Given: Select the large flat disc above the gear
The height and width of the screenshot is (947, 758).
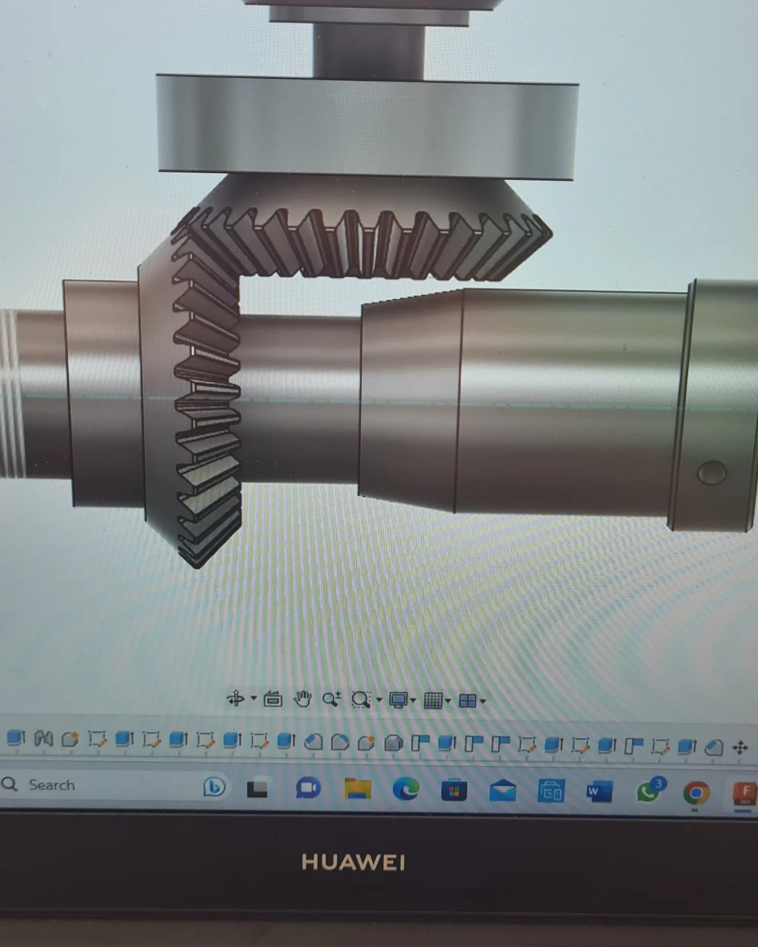Looking at the screenshot, I should pyautogui.click(x=367, y=127).
